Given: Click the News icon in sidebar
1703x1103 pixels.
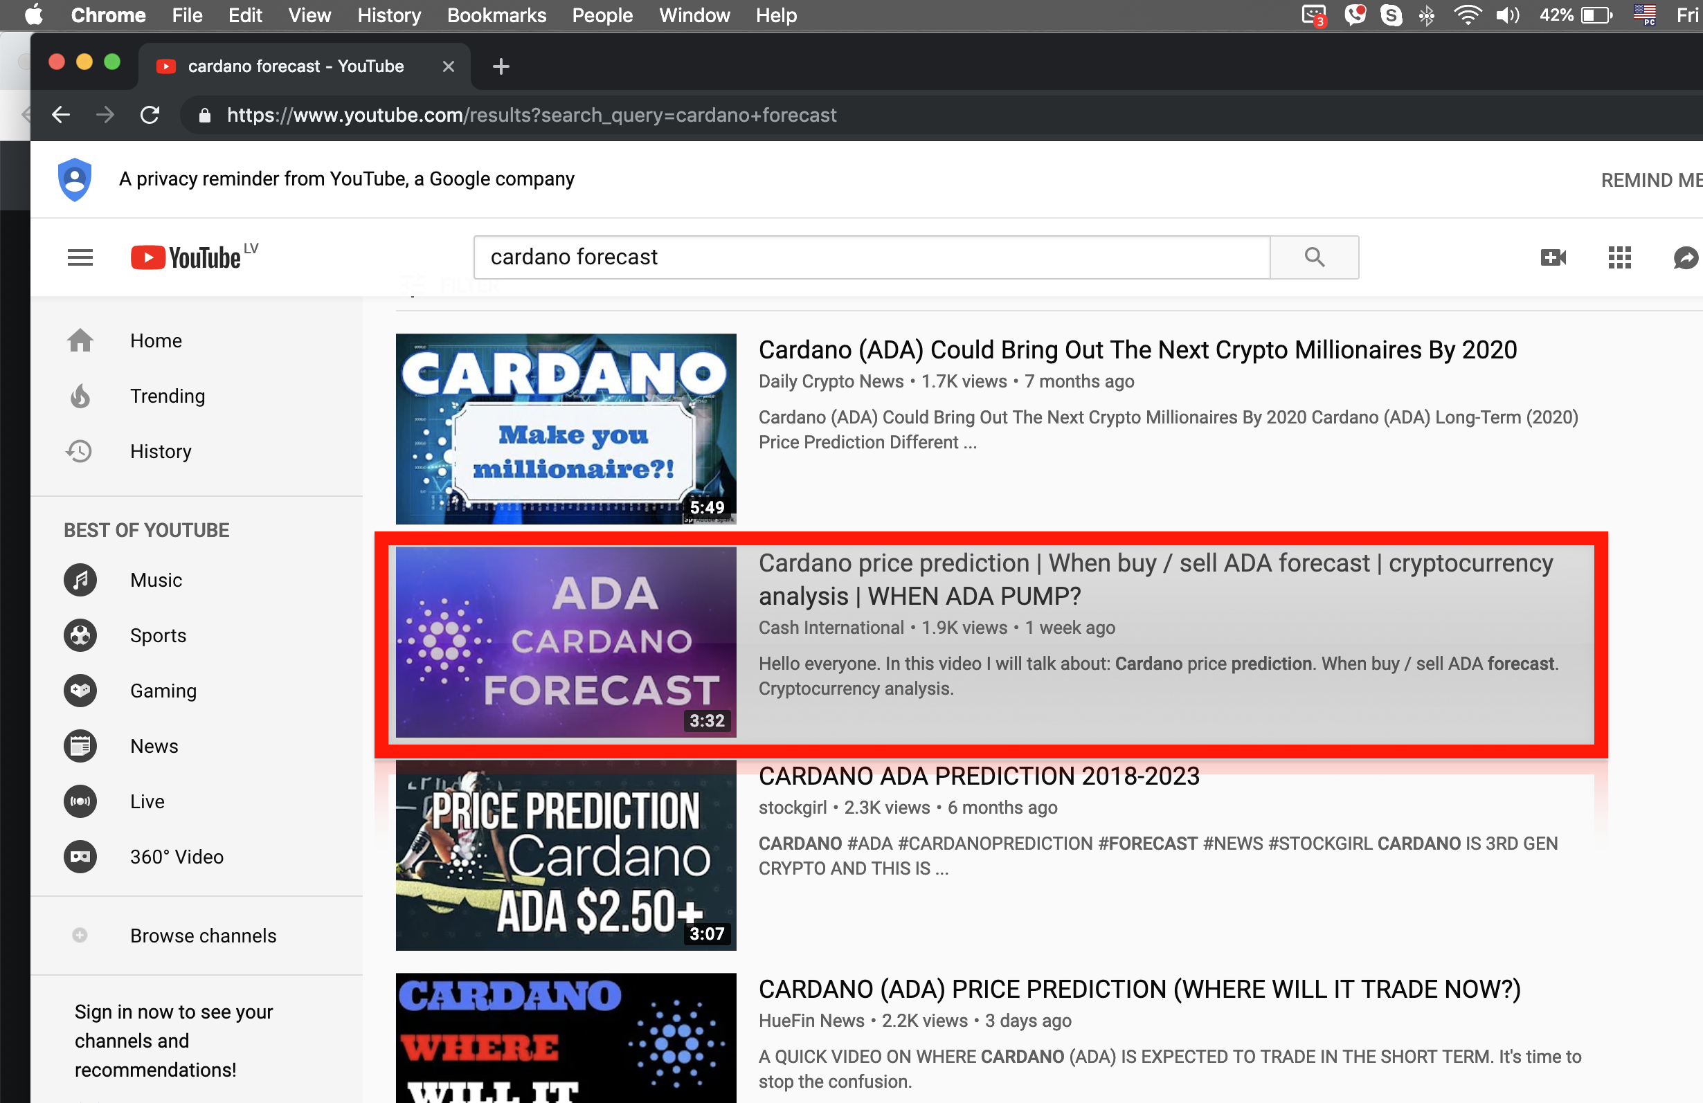Looking at the screenshot, I should pyautogui.click(x=80, y=746).
